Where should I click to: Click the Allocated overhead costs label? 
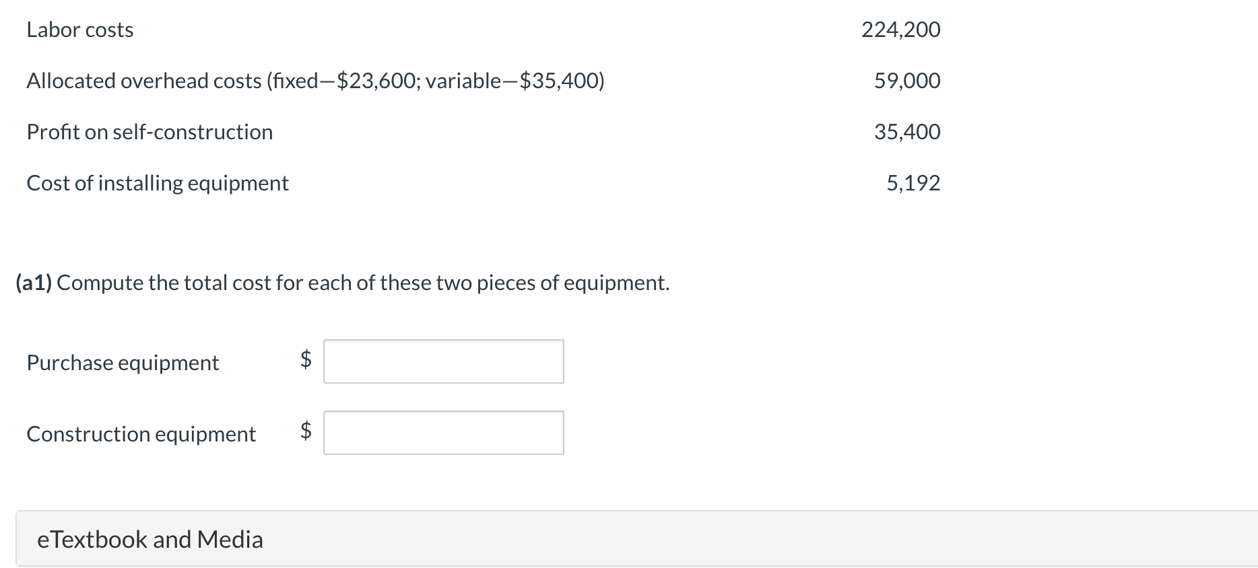click(x=145, y=81)
